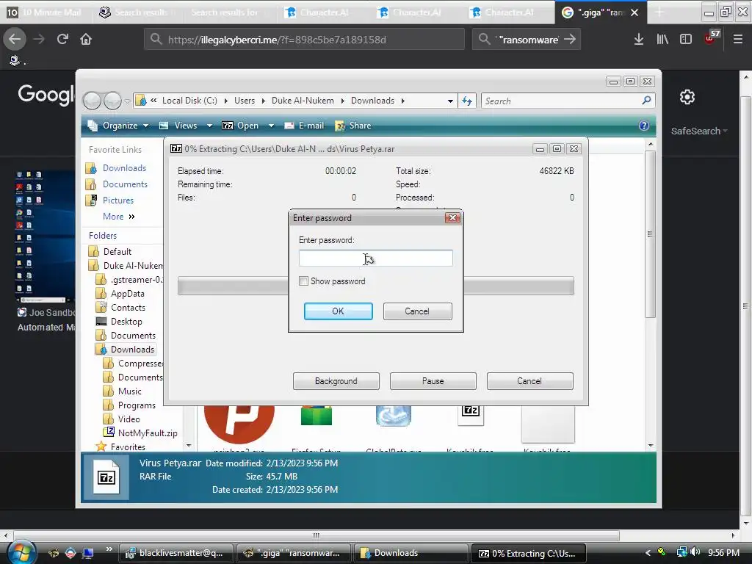Expand the Views dropdown arrow
Screen dimensions: 752x564
pyautogui.click(x=209, y=126)
